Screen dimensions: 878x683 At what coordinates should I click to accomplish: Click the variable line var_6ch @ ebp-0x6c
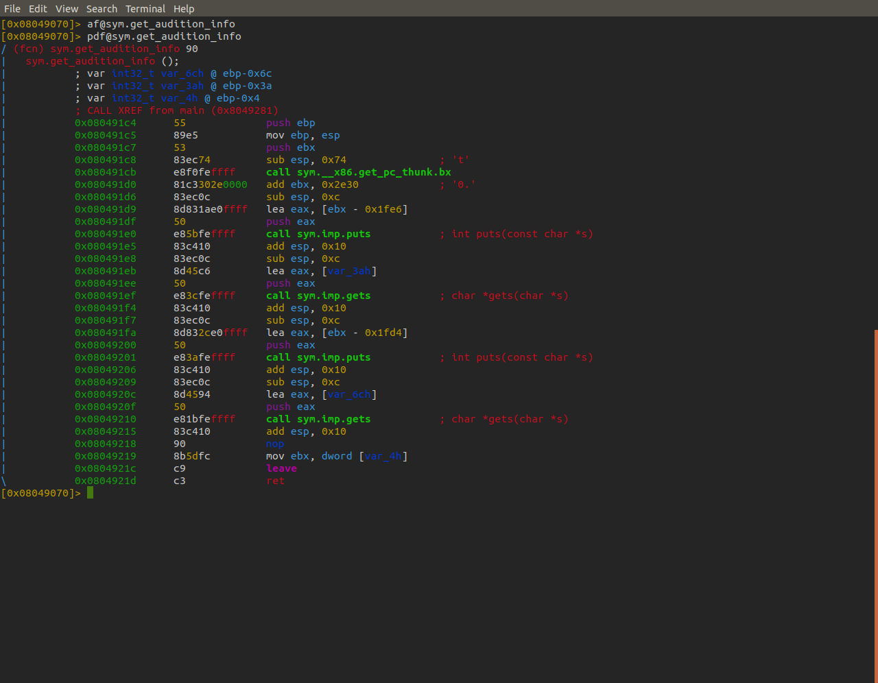point(174,73)
